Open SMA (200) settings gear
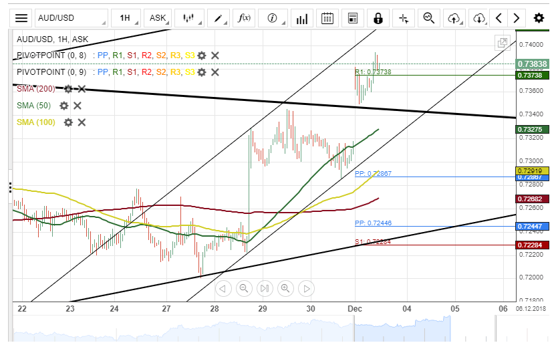Image resolution: width=554 pixels, height=349 pixels. tap(68, 89)
